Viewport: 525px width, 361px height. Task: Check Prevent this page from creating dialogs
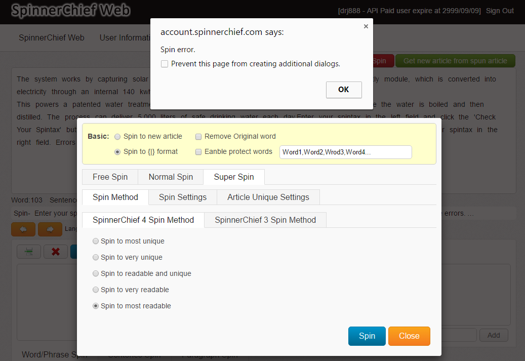pyautogui.click(x=165, y=64)
